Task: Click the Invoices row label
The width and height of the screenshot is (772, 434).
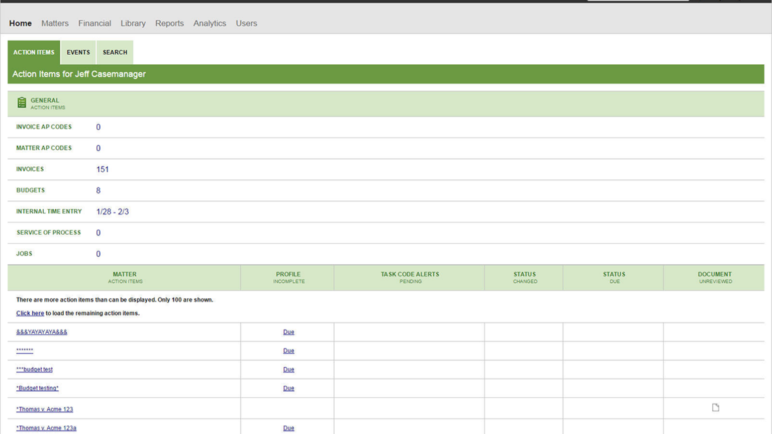Action: click(x=30, y=169)
